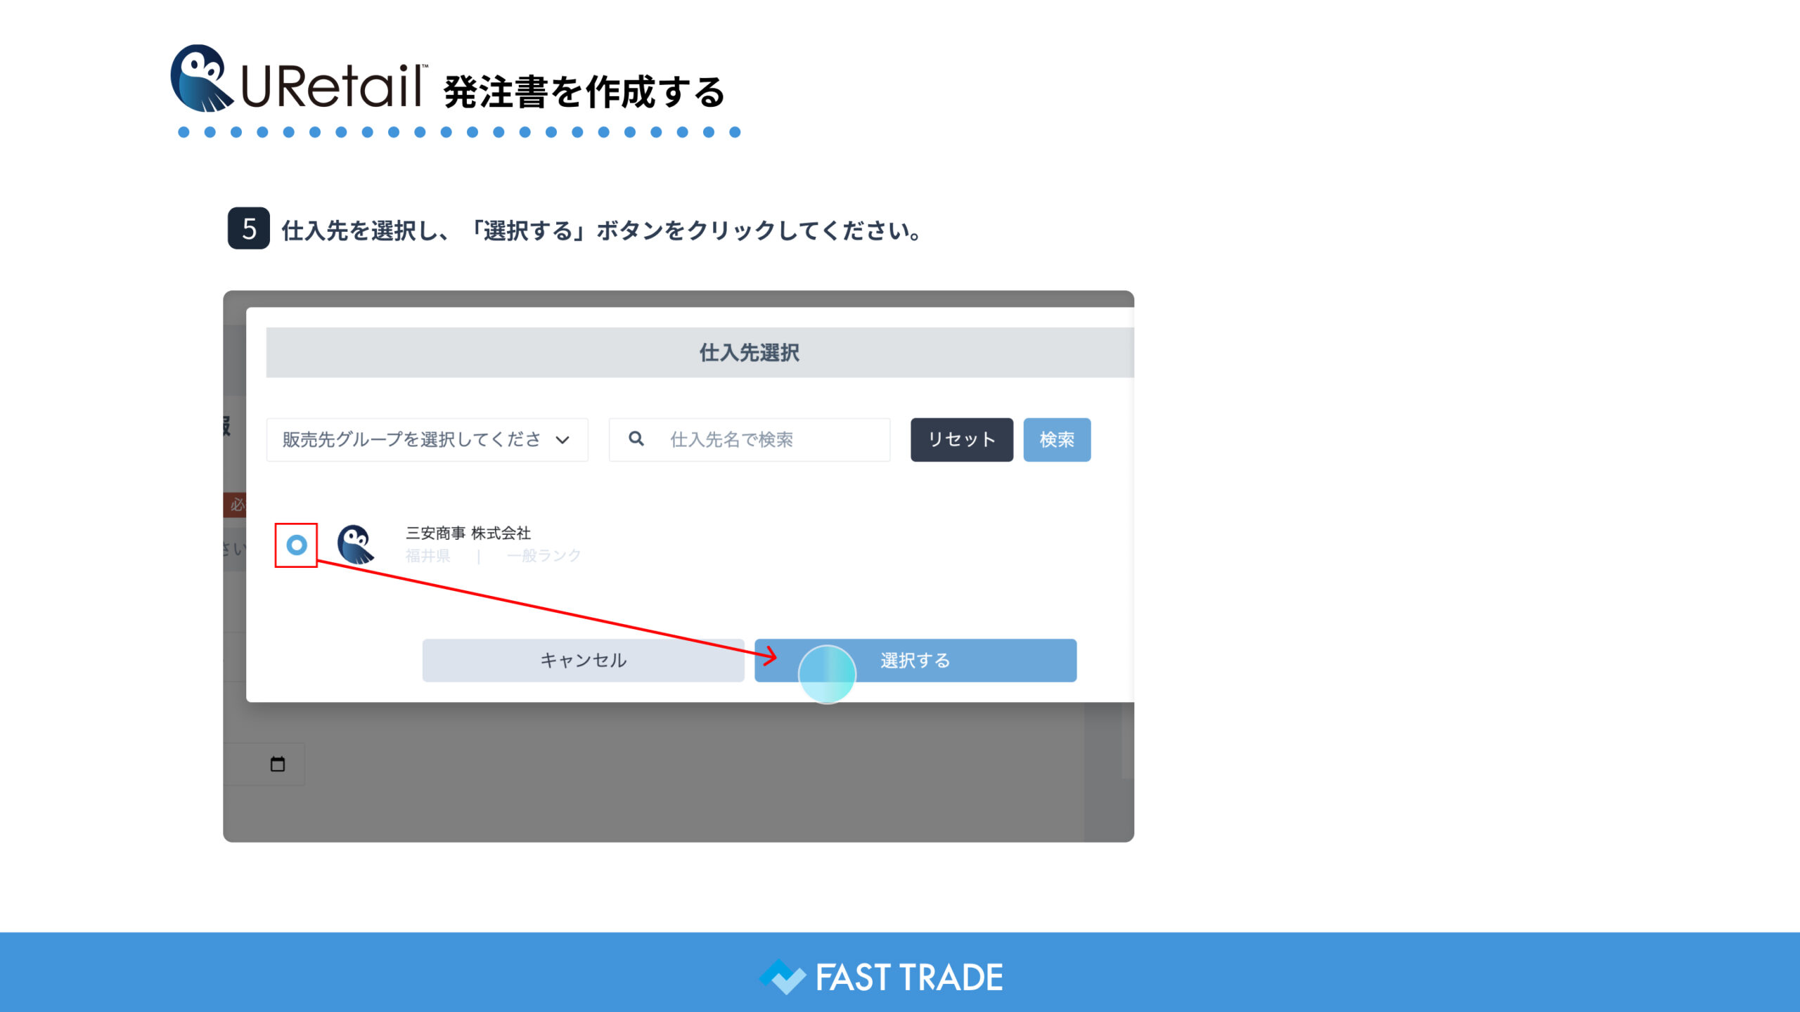Click the step 5 number badge

248,228
